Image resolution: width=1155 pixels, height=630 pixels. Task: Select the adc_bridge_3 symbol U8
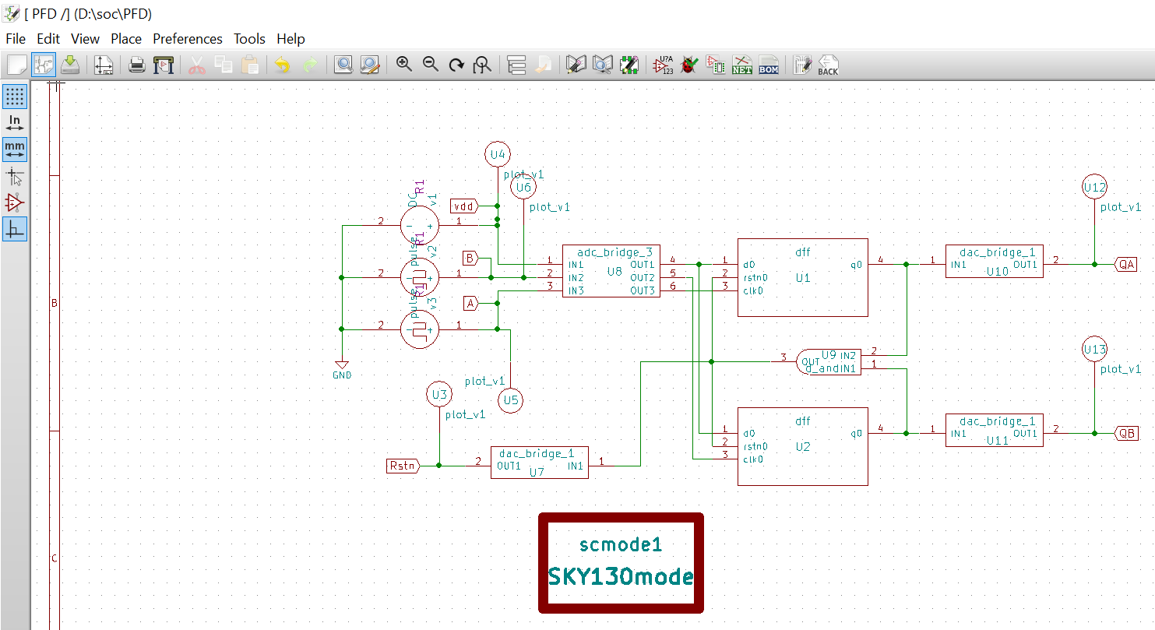click(x=611, y=271)
